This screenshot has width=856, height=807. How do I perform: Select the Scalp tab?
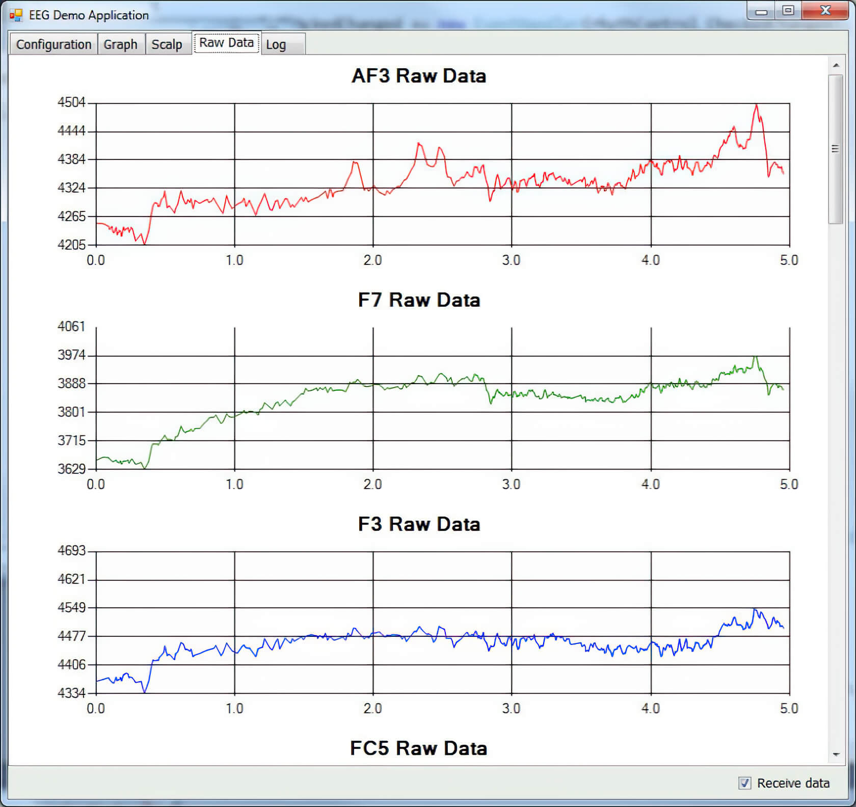[167, 44]
